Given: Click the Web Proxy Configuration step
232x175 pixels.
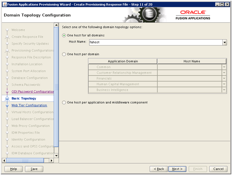Looking at the screenshot, I should pos(31,126).
